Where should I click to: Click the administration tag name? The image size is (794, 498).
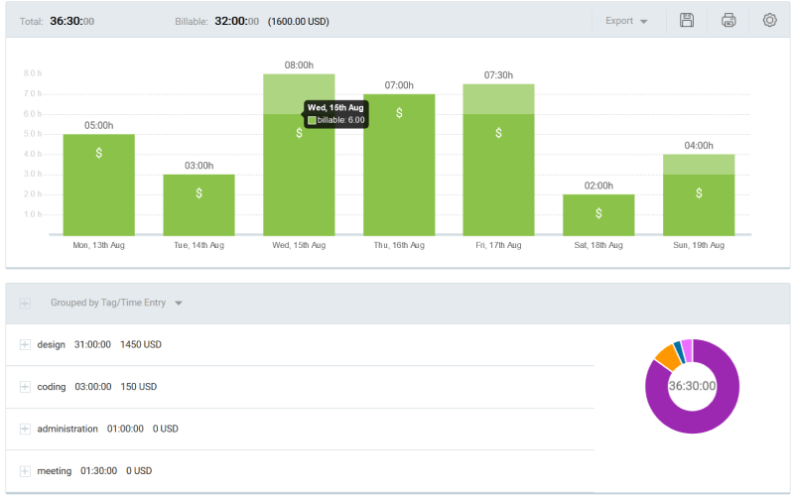tap(67, 429)
